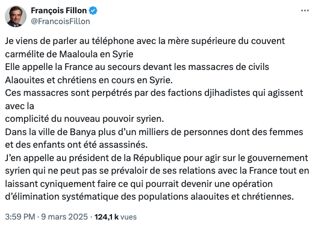Image resolution: width=315 pixels, height=228 pixels.
Task: Click the line "et des enfants ont été assassinés"
Action: [x=76, y=145]
